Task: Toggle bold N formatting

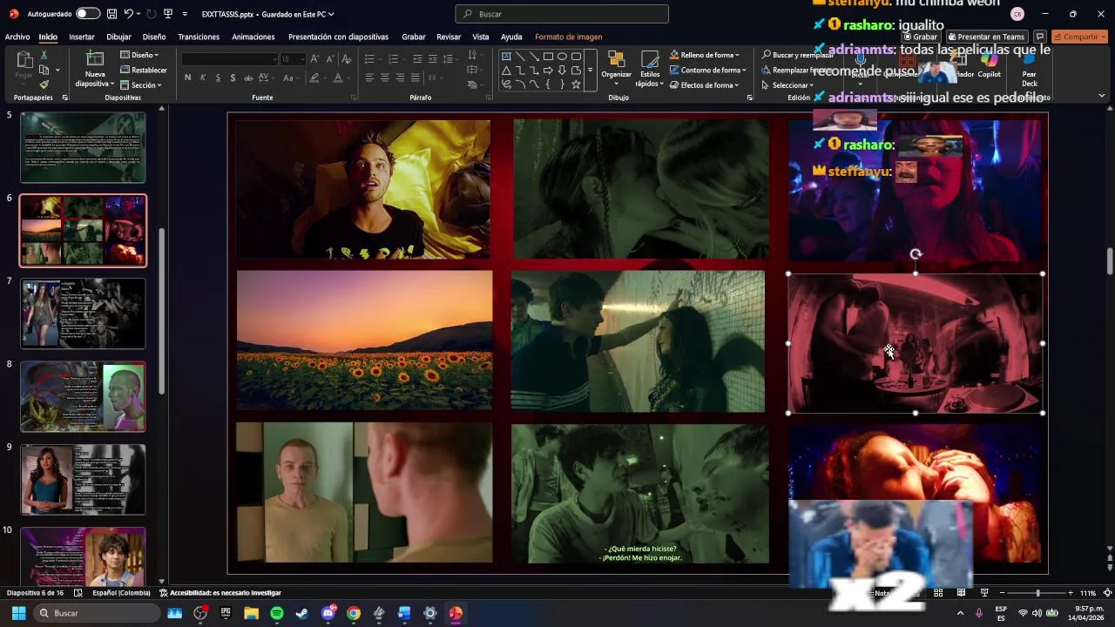Action: pos(187,78)
